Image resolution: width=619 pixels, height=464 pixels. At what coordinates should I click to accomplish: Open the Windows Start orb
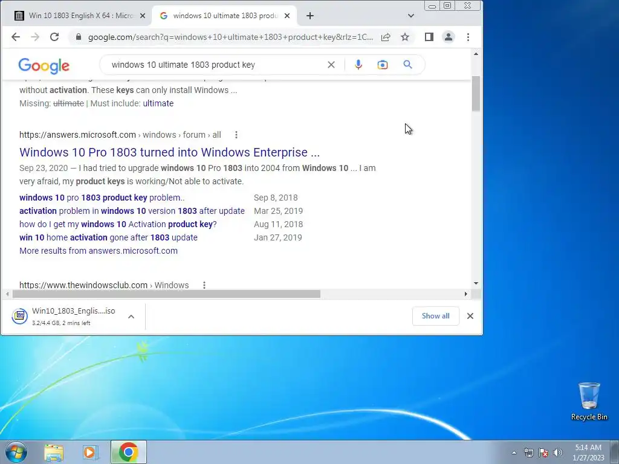click(x=16, y=452)
